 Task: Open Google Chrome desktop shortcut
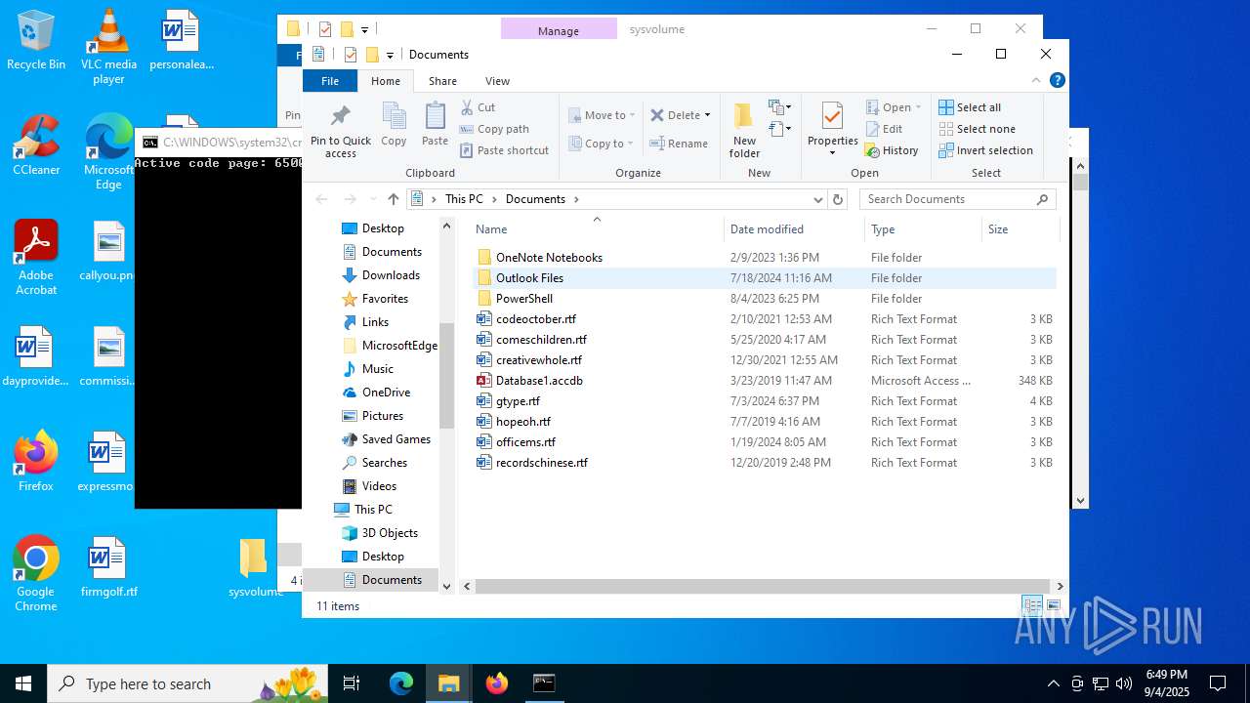(36, 574)
